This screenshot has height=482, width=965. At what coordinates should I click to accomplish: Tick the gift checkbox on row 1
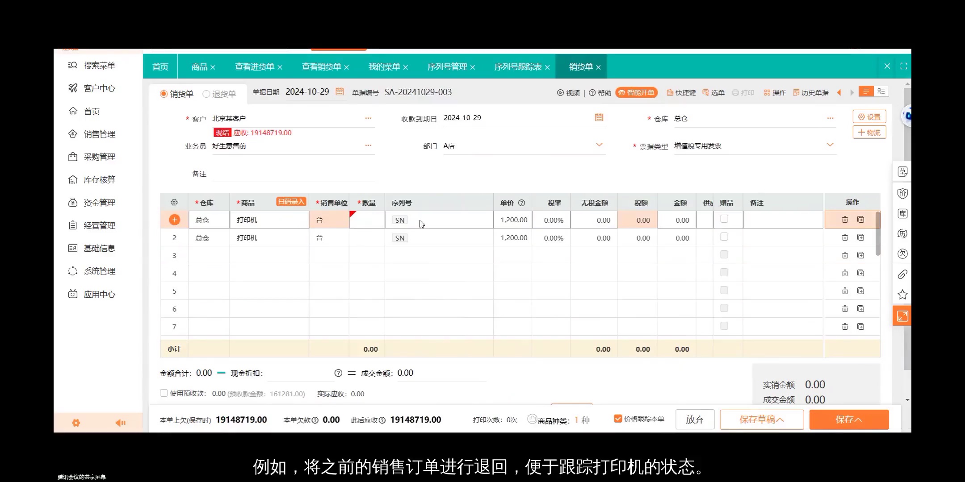pyautogui.click(x=724, y=219)
